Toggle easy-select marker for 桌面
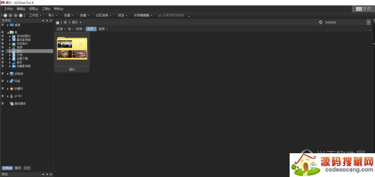The width and height of the screenshot is (375, 177). [3, 25]
